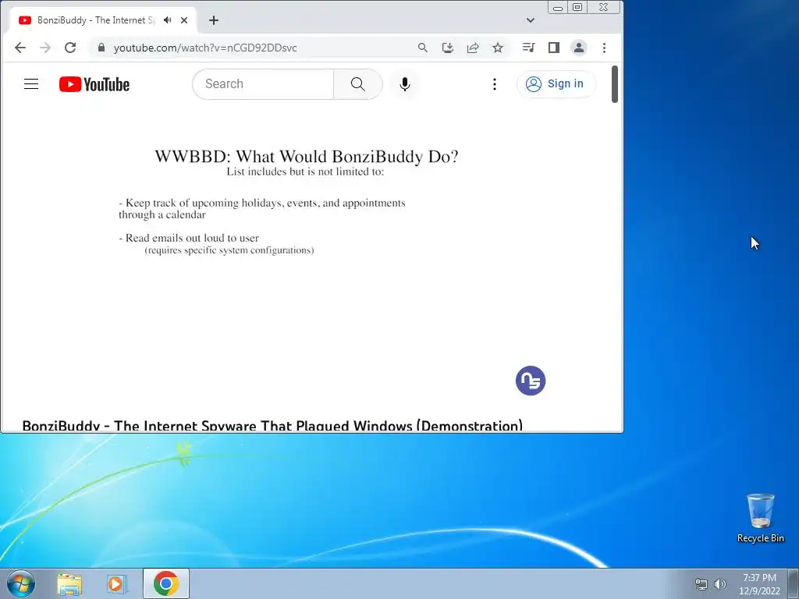Viewport: 799px width, 599px height.
Task: Toggle Chrome side panel
Action: point(554,48)
